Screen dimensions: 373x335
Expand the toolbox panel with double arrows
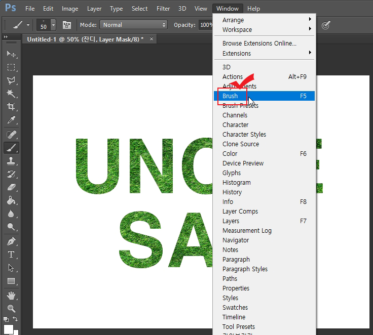pos(6,36)
